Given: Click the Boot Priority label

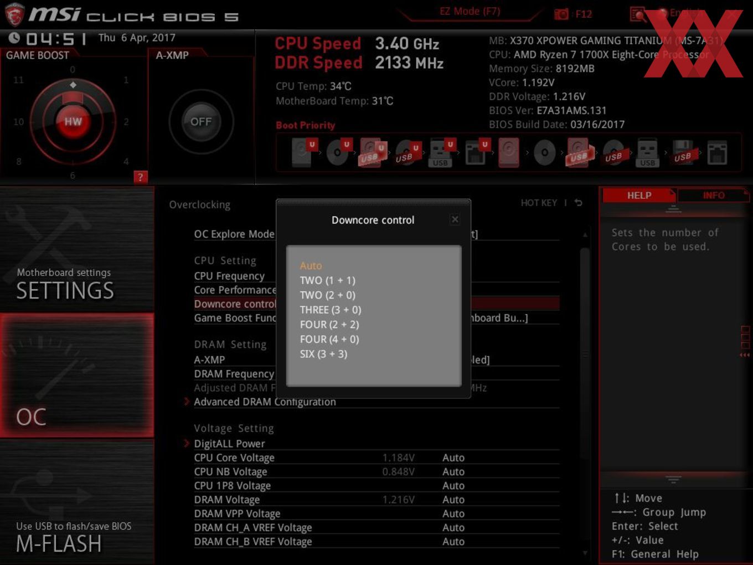Looking at the screenshot, I should pos(305,125).
